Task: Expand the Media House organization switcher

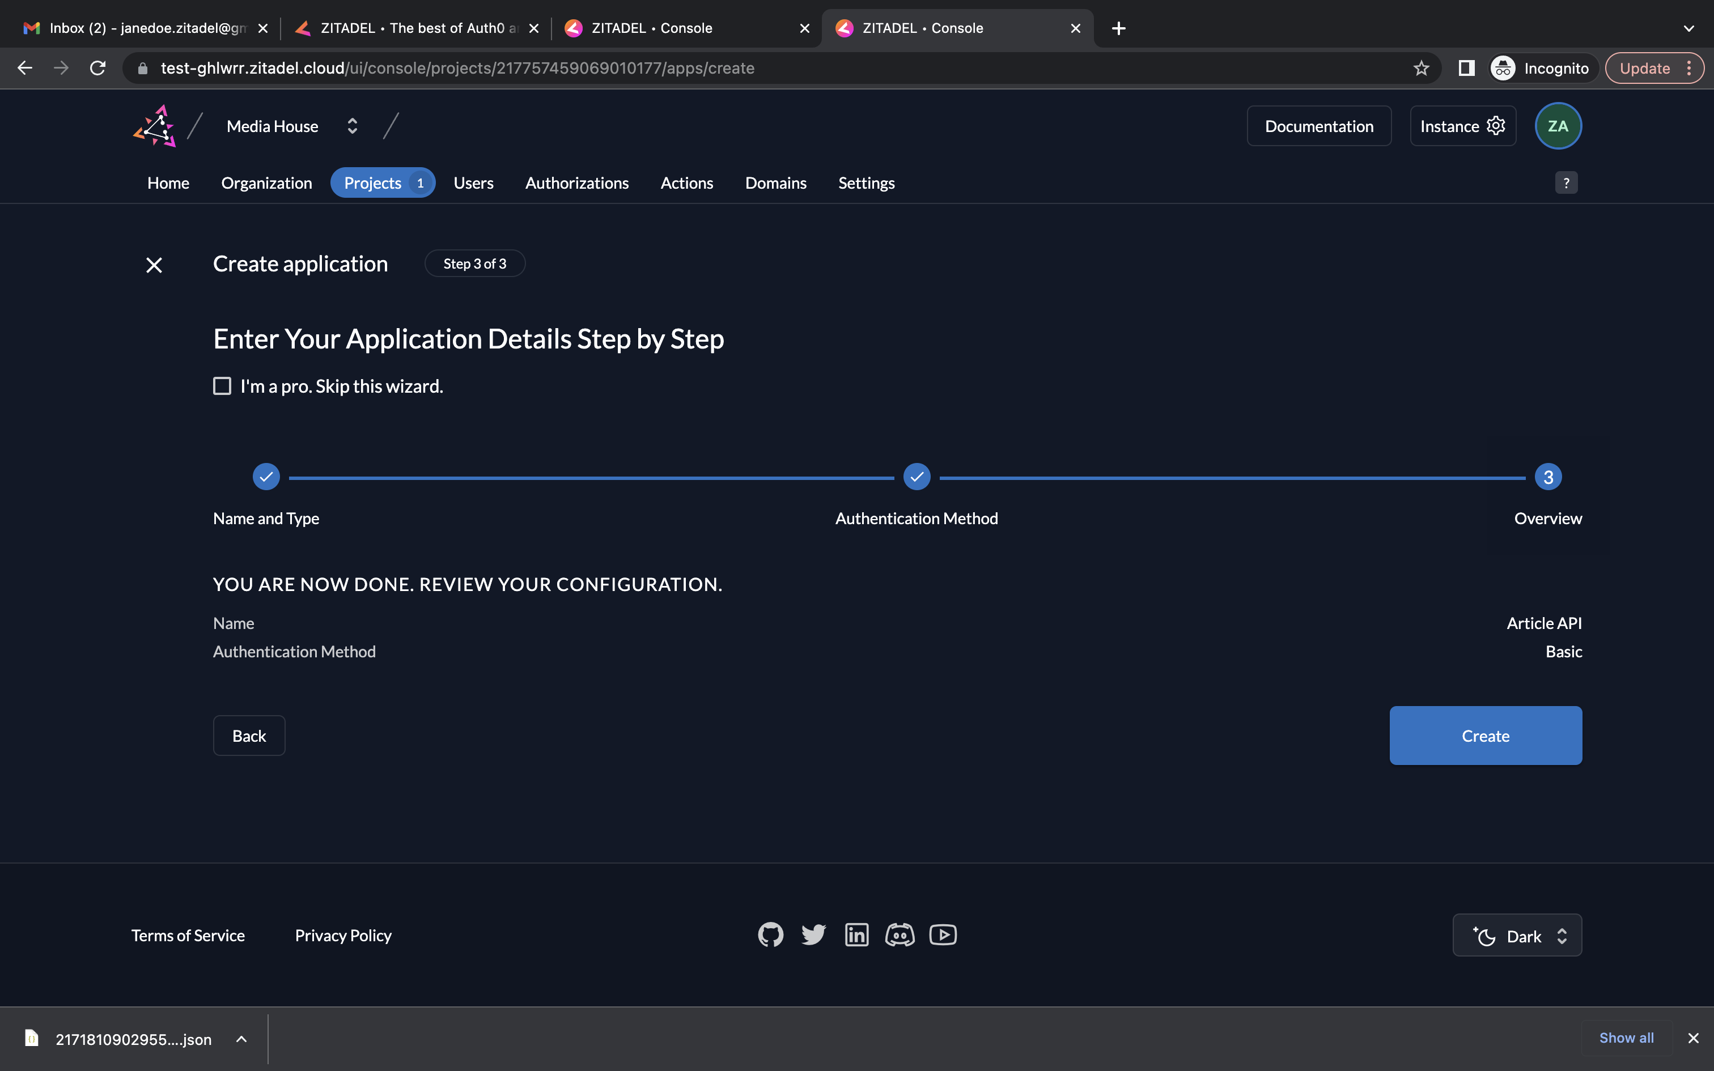Action: pos(352,126)
